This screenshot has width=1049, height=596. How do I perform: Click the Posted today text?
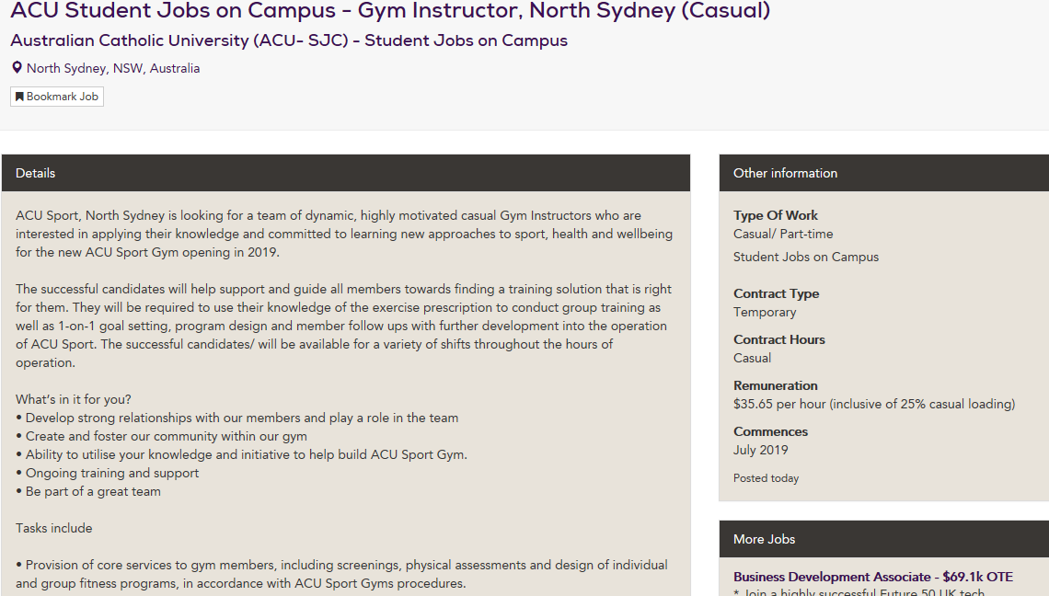(x=766, y=478)
